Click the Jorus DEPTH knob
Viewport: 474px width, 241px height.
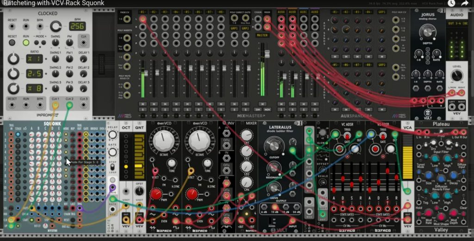point(427,31)
